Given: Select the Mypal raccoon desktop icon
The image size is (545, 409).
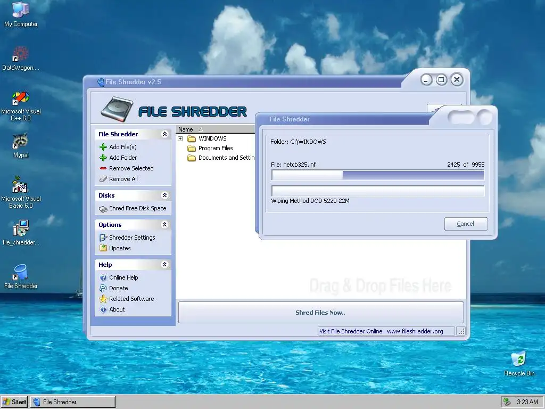Looking at the screenshot, I should pyautogui.click(x=21, y=146).
